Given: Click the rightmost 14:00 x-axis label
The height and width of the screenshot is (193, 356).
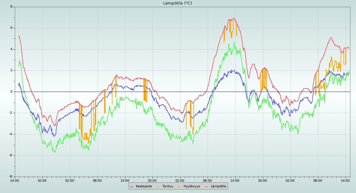Looking at the screenshot, I should 345,181.
